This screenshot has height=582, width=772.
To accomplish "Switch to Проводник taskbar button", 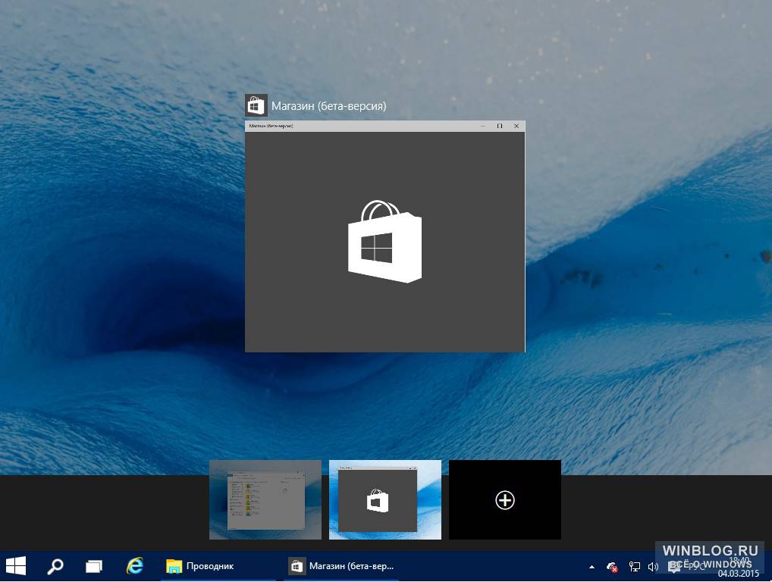I will [x=218, y=566].
